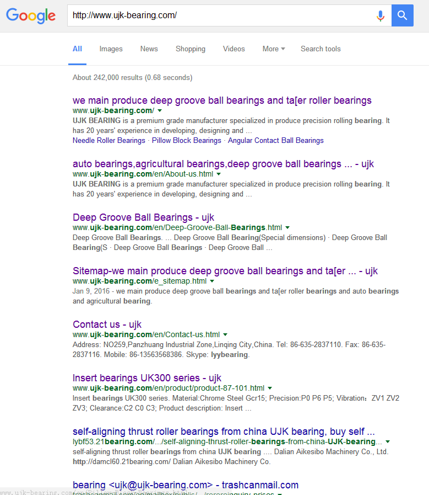Expand arrow beside e_sitemap.html URL
This screenshot has height=495, width=429.
pos(212,281)
